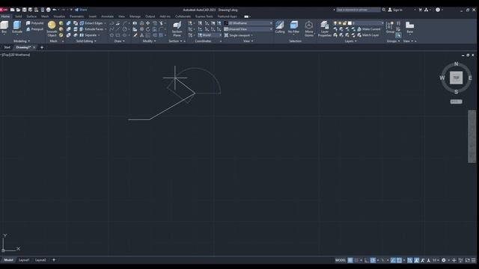Switch to the Layout2 tab
This screenshot has width=479, height=269.
tap(40, 260)
